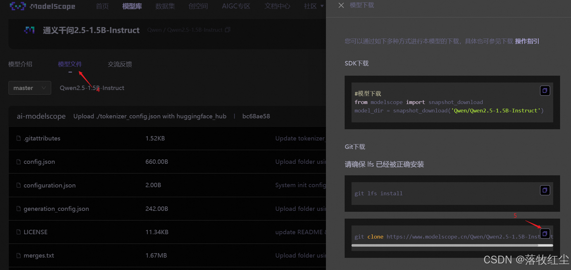Open 创空间 in top navigation
The height and width of the screenshot is (270, 571).
198,6
